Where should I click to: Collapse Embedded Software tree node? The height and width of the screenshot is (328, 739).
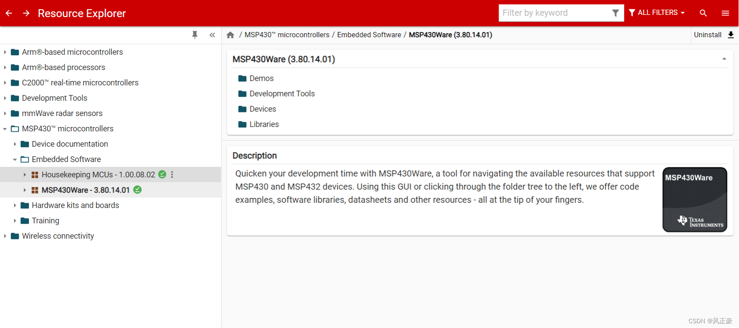(14, 159)
